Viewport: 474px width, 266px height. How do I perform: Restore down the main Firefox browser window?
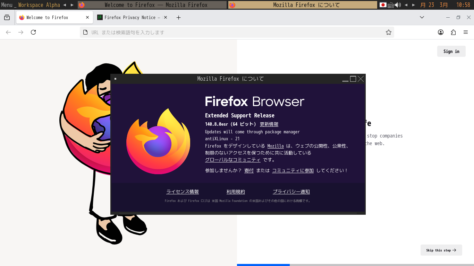point(458,17)
